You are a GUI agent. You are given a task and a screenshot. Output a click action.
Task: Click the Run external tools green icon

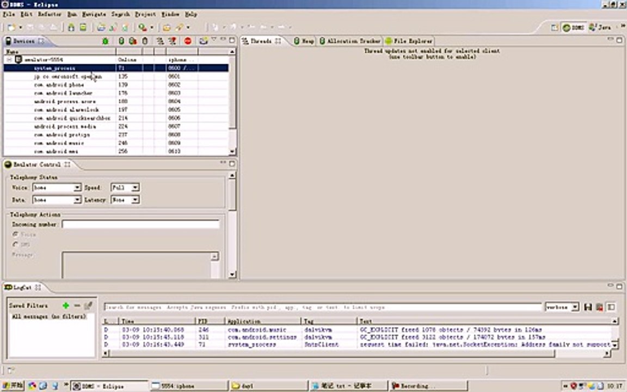tap(142, 27)
